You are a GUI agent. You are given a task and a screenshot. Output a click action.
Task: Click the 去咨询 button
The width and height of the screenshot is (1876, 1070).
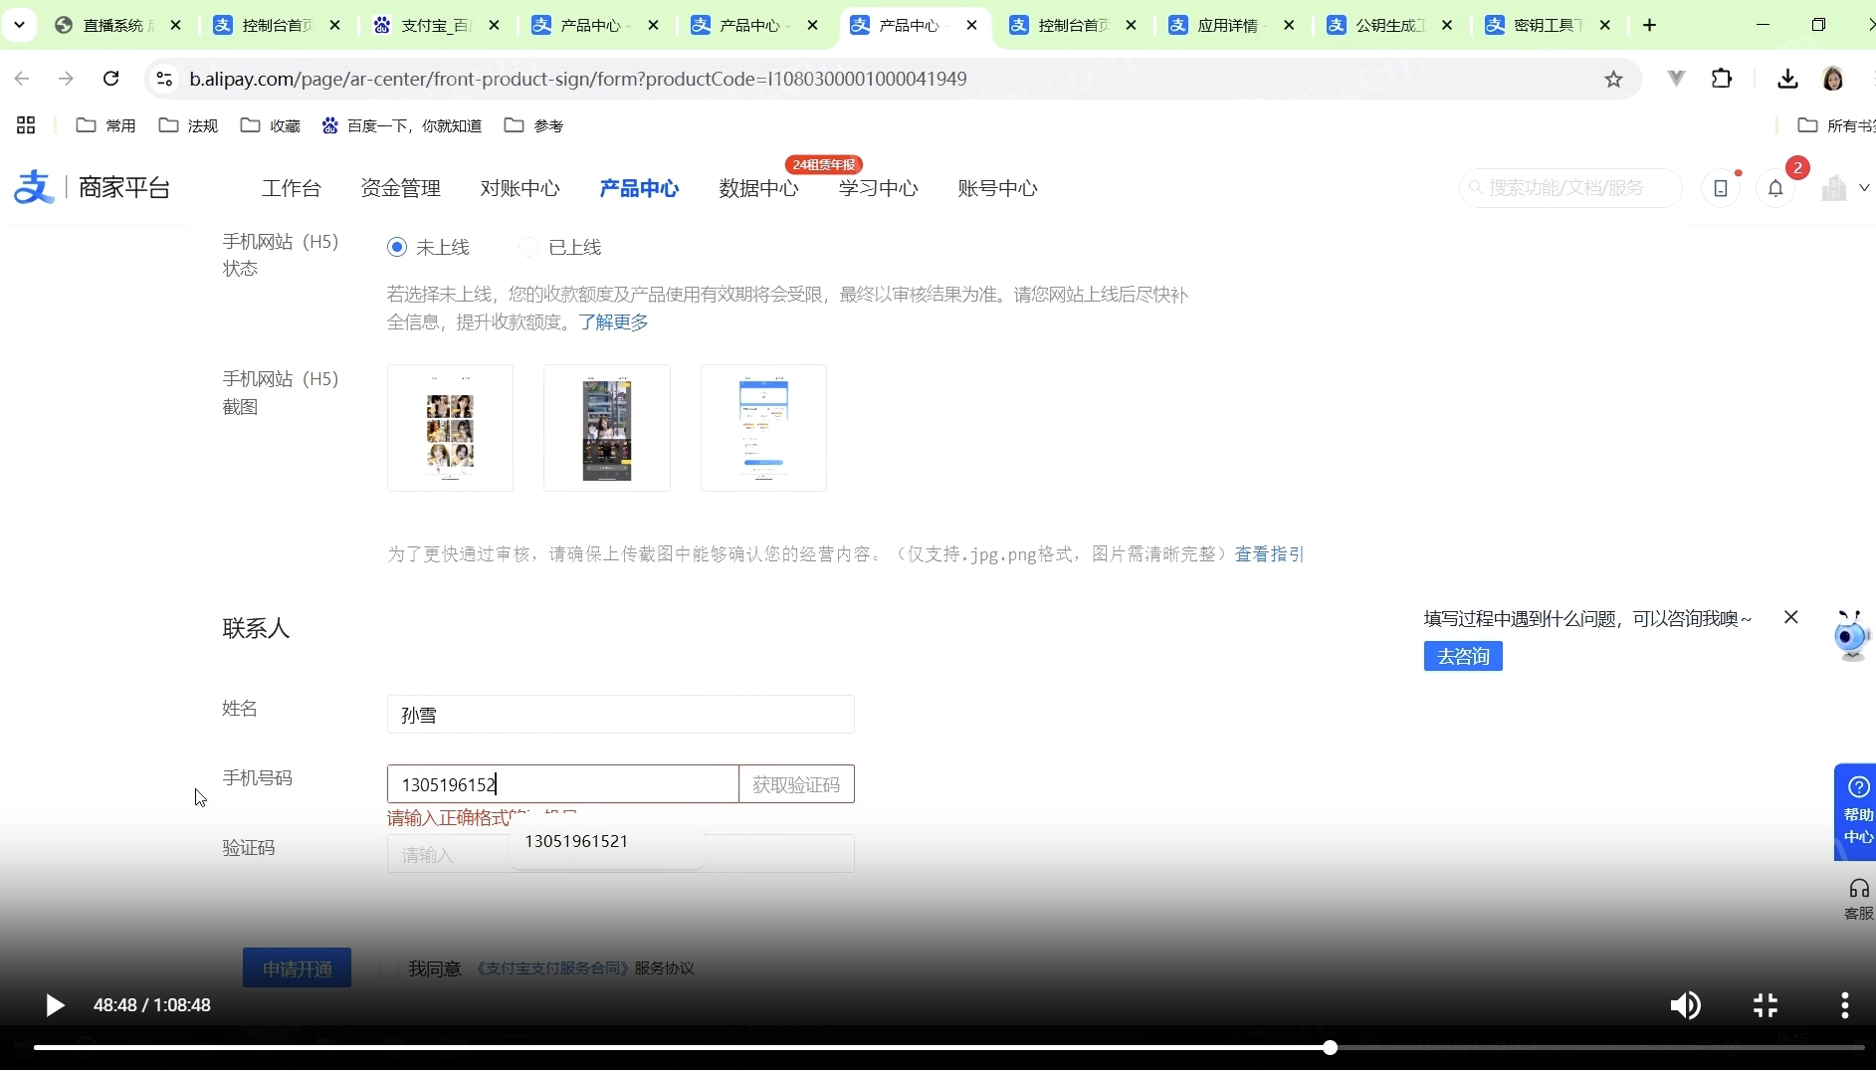coord(1463,656)
